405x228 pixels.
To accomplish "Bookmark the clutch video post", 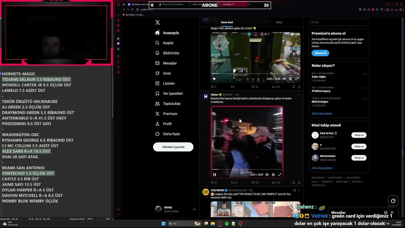I will tap(294, 87).
